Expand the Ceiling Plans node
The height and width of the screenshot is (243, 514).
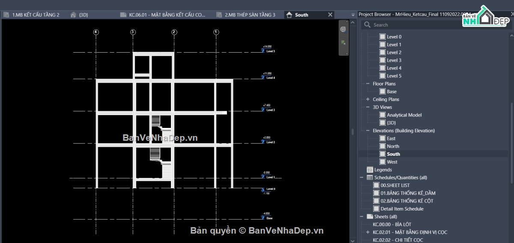[368, 99]
